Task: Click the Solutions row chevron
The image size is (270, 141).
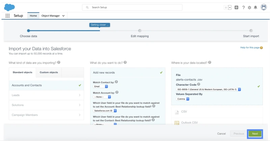Action: (80, 105)
